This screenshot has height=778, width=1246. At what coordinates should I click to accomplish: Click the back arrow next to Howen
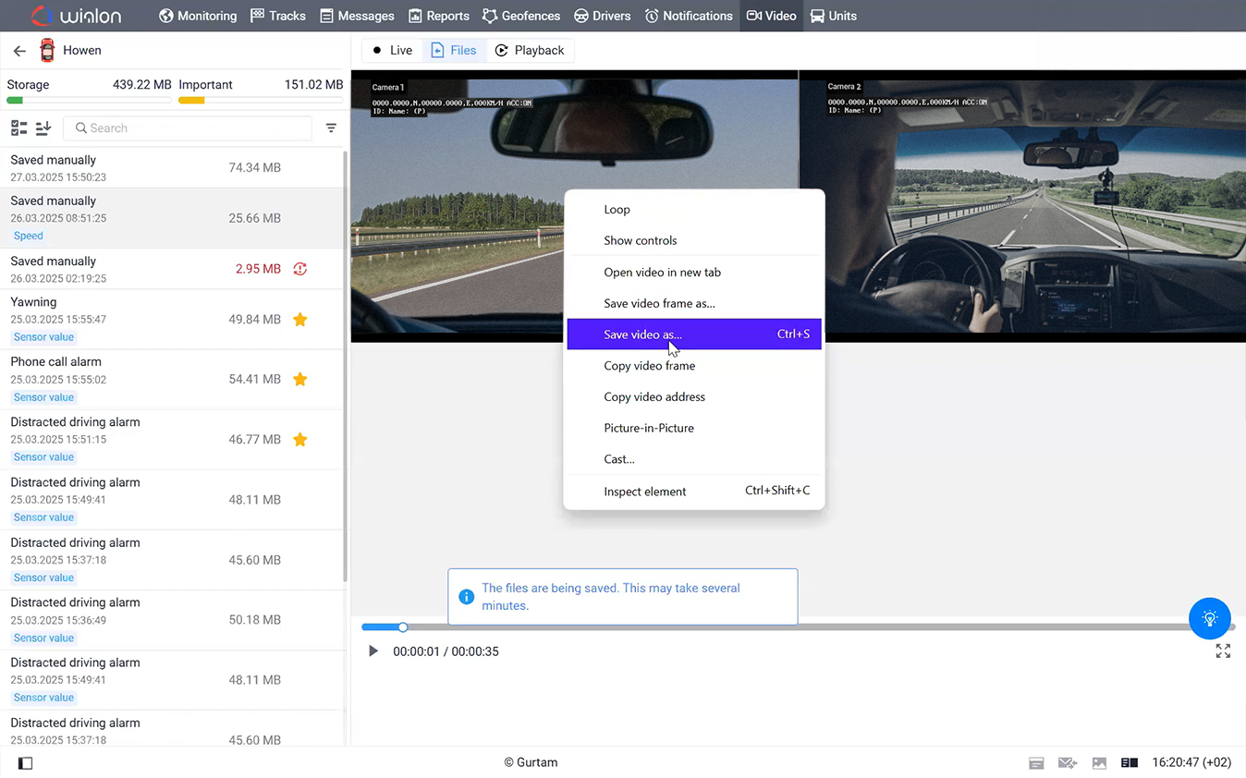click(19, 51)
